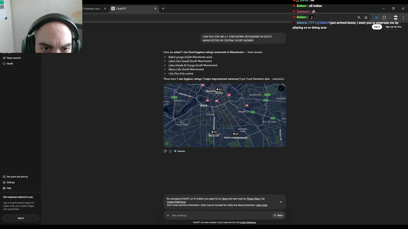Screen dimensions: 408x229
Task: Open the browser Extensions puzzle icon
Action: pyautogui.click(x=384, y=17)
